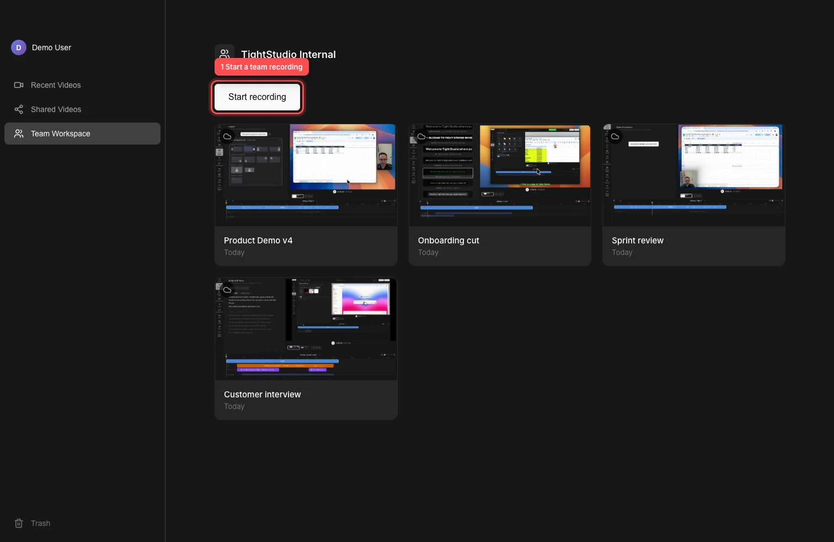
Task: Click the Demo User name
Action: 52,47
